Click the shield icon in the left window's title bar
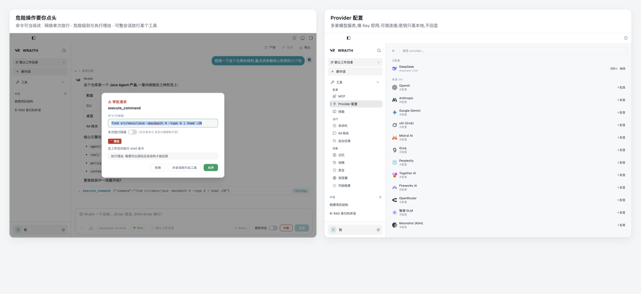 point(295,38)
